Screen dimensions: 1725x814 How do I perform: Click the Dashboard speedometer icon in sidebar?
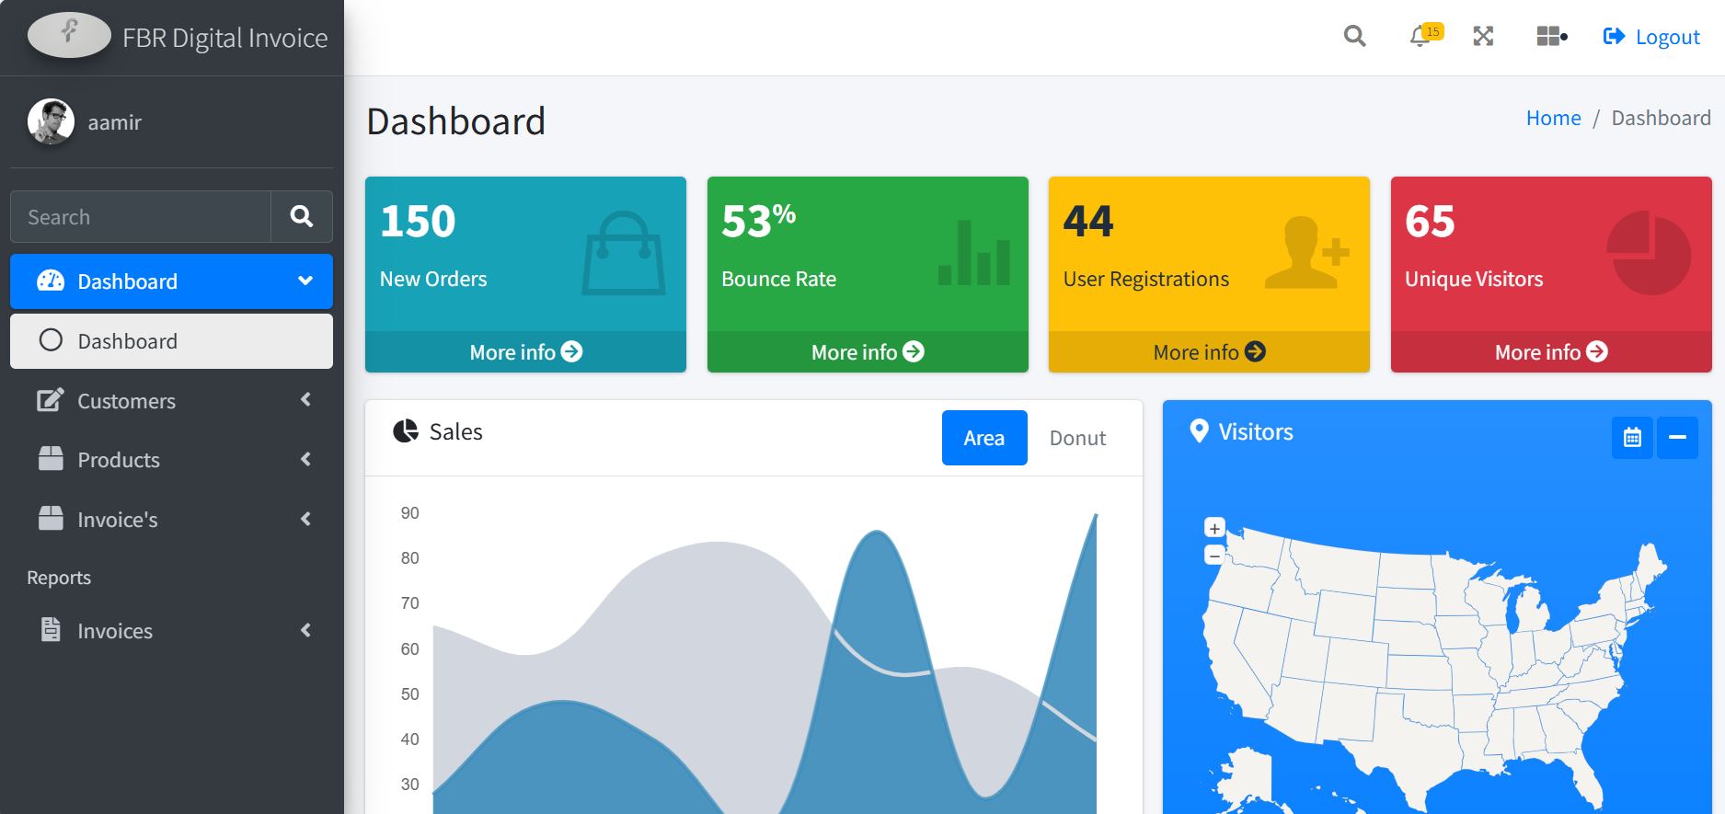coord(51,281)
